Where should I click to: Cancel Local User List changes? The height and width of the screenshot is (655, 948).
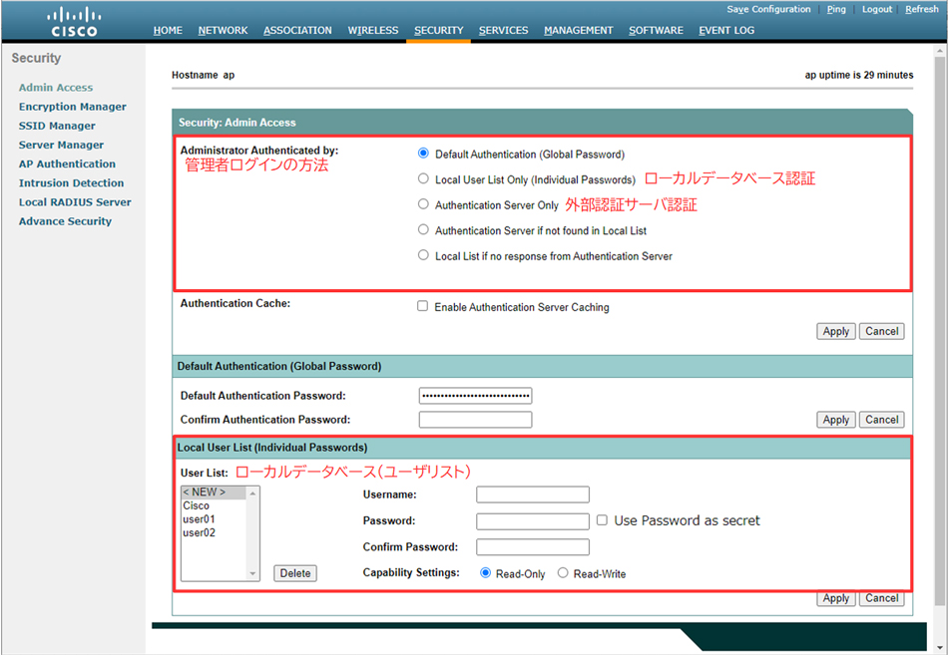[881, 598]
